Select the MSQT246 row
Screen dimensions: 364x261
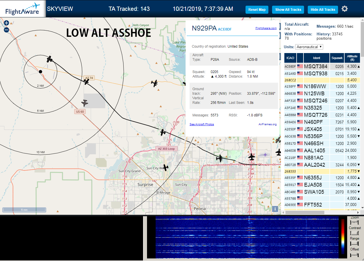pos(322,101)
